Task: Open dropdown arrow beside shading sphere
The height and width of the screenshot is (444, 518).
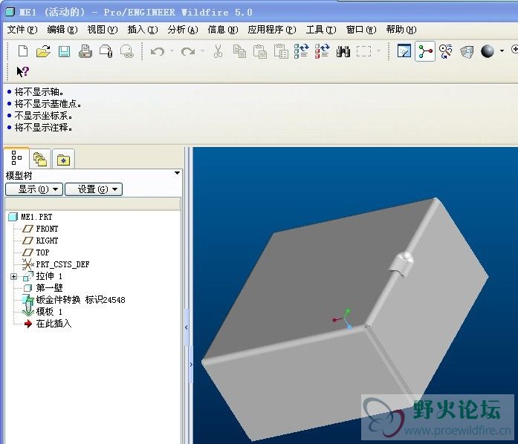Action: point(502,50)
